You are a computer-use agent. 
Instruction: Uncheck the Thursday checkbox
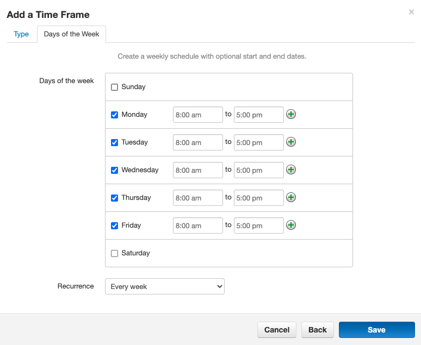click(x=114, y=198)
